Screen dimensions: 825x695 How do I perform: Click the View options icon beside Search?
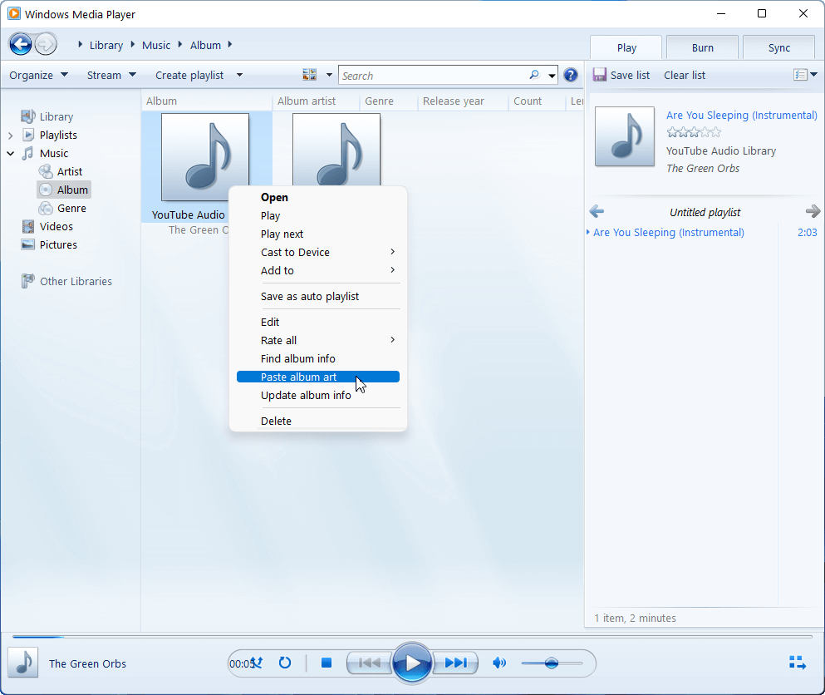(309, 75)
